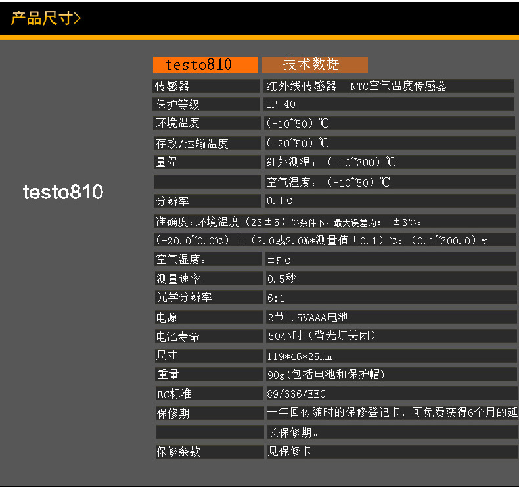Image resolution: width=519 pixels, height=487 pixels.
Task: Click the (-20~50)℃ storage temperature value
Action: tap(298, 143)
